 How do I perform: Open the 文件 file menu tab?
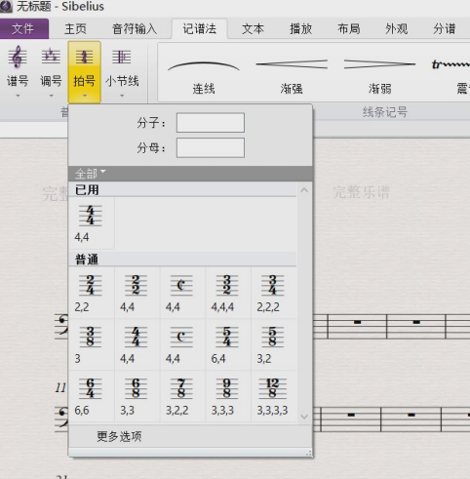23,28
